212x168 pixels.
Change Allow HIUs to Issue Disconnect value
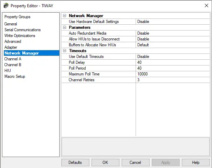pos(173,39)
